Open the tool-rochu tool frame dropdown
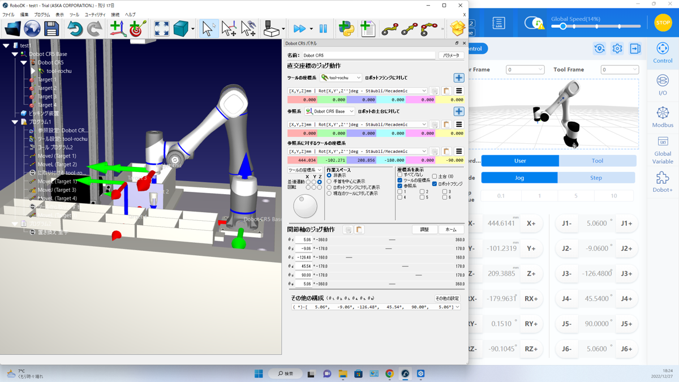Image resolution: width=679 pixels, height=382 pixels. point(341,78)
